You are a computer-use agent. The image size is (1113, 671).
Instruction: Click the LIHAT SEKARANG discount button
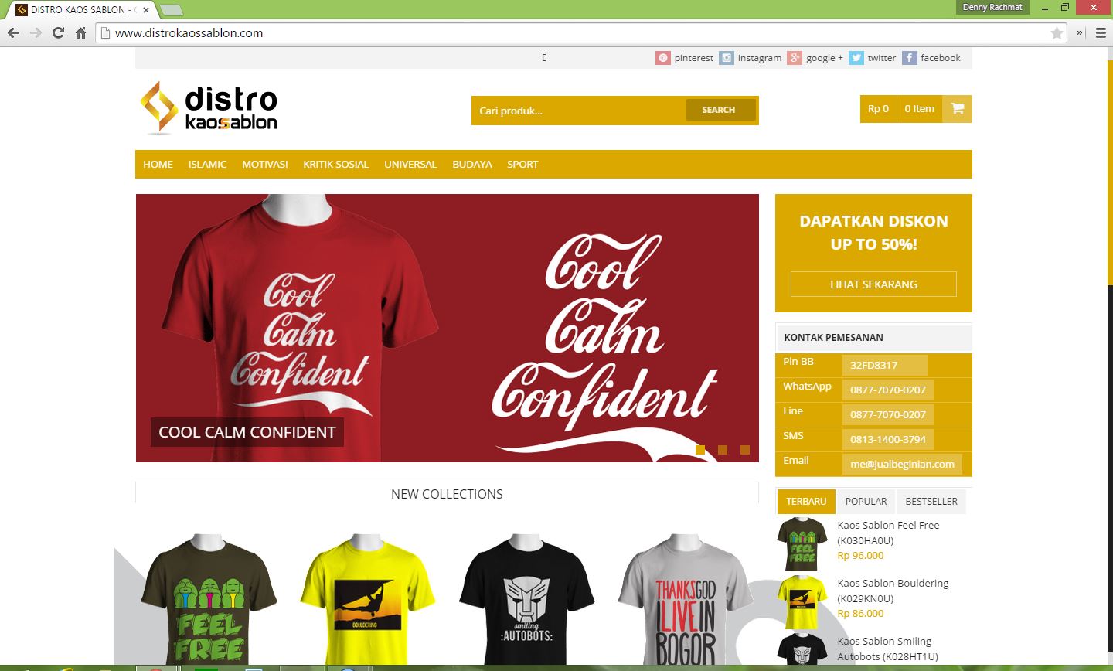[x=873, y=284]
